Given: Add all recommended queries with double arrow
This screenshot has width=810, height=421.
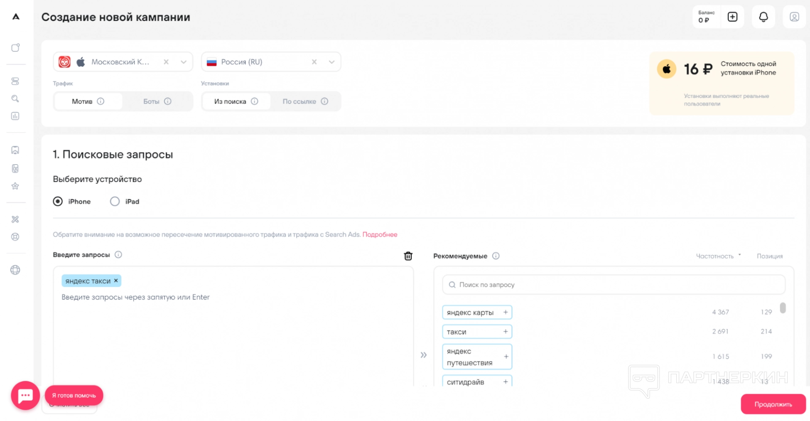Looking at the screenshot, I should (424, 355).
